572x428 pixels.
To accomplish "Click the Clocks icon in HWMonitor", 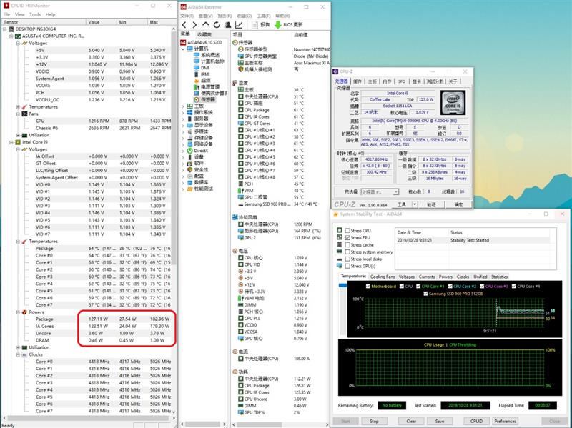I will (24, 354).
